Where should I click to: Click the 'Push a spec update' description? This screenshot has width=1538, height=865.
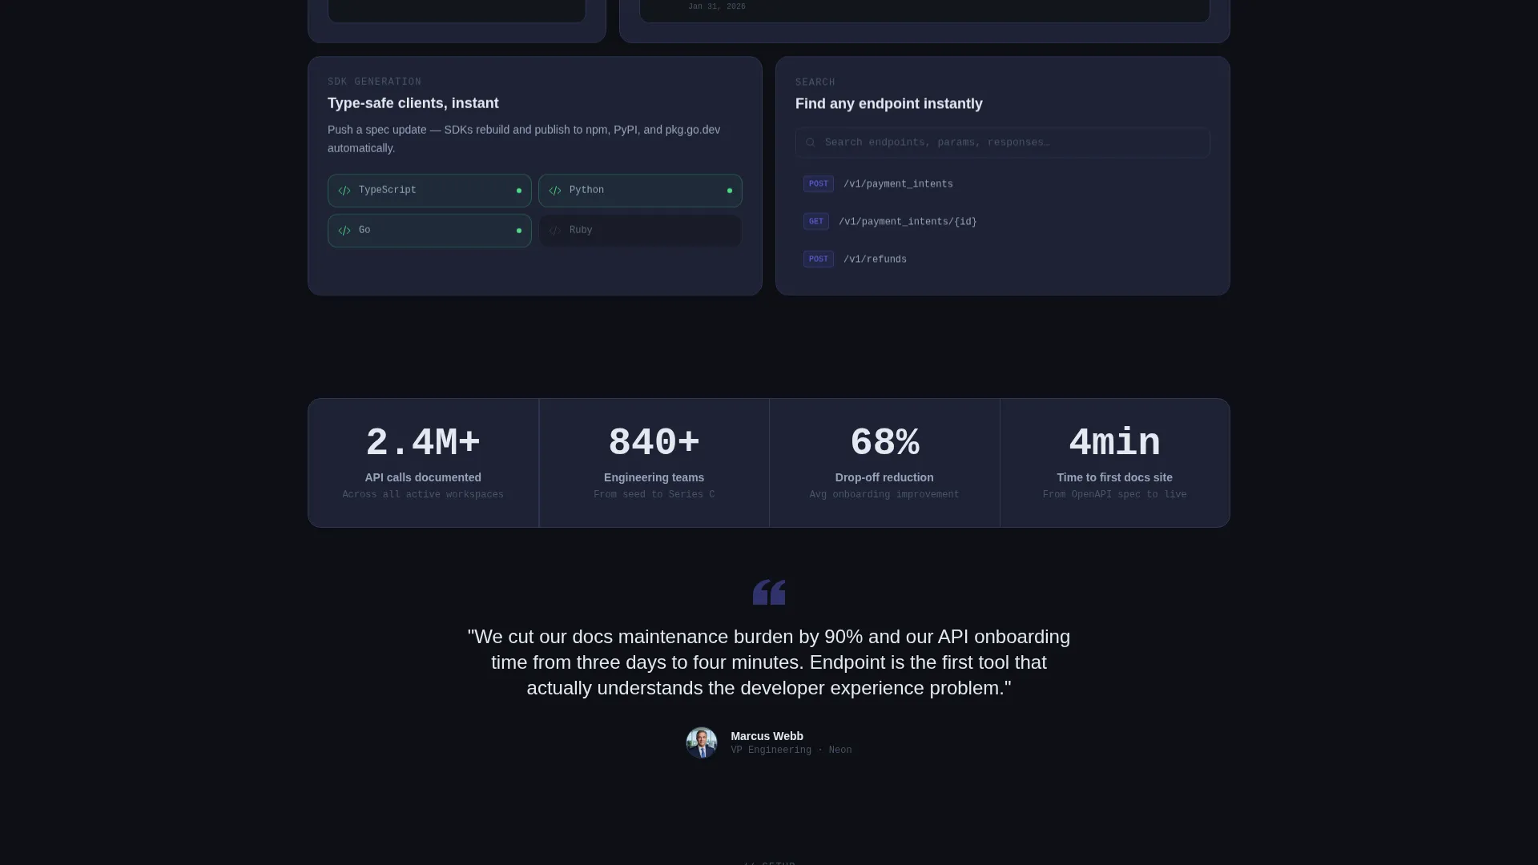524,139
